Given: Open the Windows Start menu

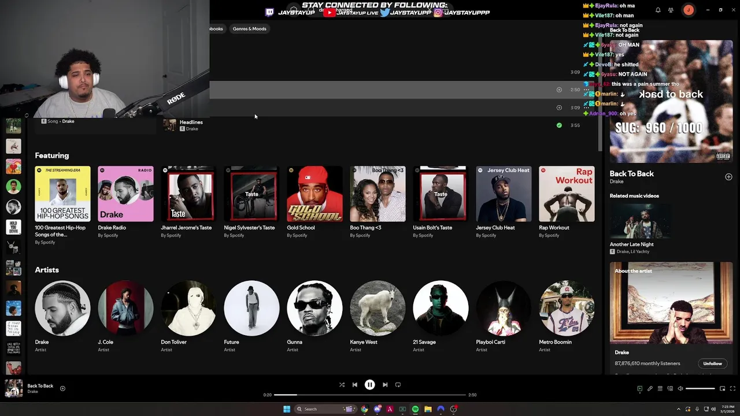Looking at the screenshot, I should point(287,409).
